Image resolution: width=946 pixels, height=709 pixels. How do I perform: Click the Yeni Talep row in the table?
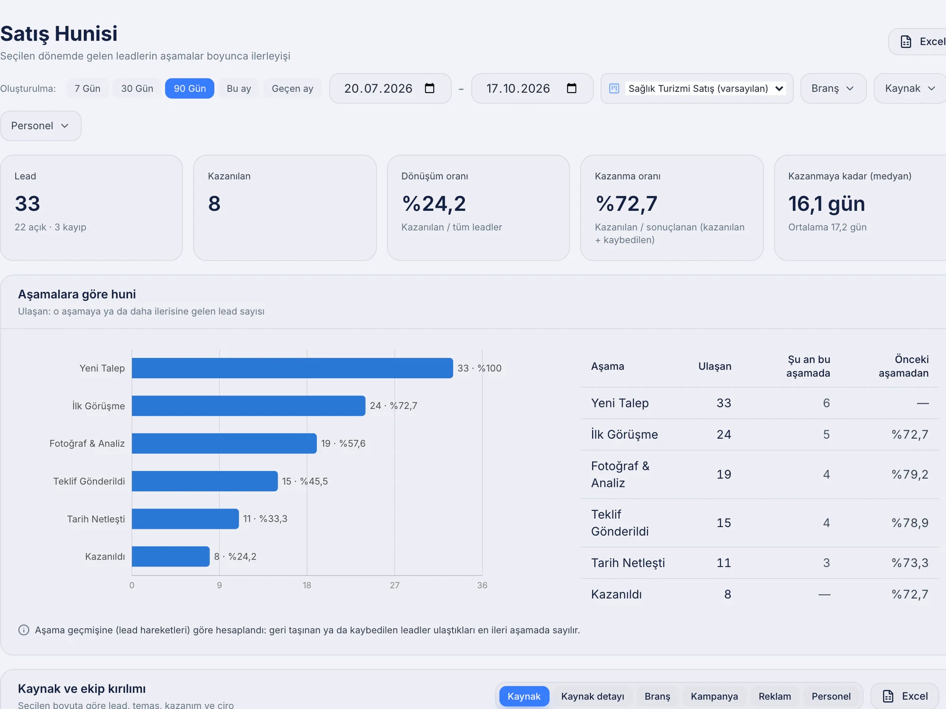click(x=760, y=403)
